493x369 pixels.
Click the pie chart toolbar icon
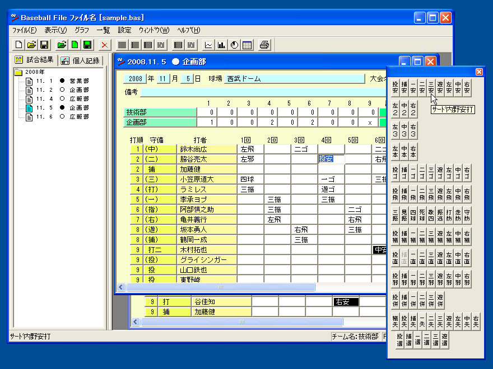234,45
